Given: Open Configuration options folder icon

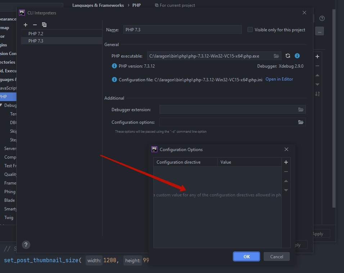Looking at the screenshot, I should click(301, 122).
